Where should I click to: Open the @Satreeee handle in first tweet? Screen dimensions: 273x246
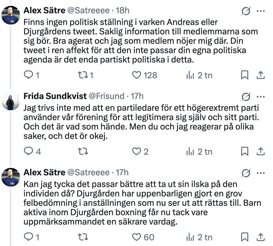[88, 10]
